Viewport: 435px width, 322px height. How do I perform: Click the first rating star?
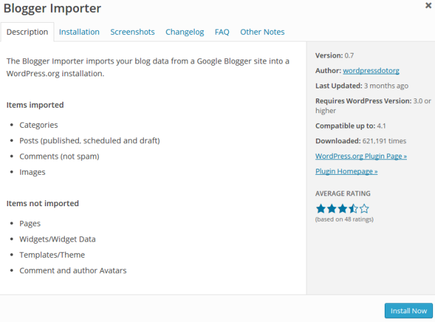pos(321,208)
